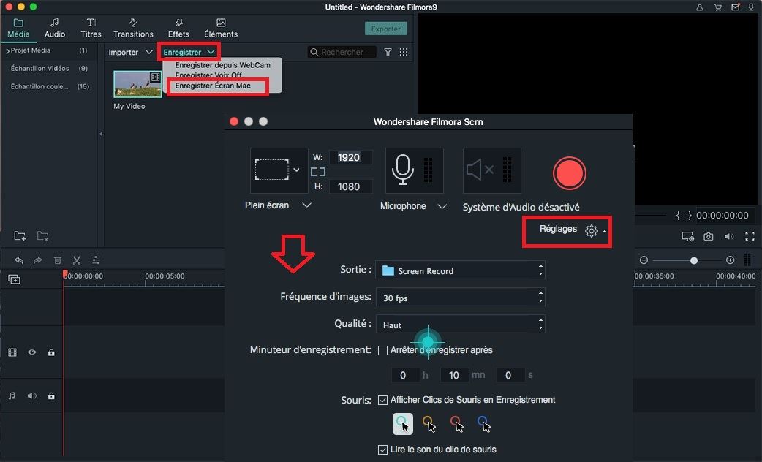The width and height of the screenshot is (762, 462).
Task: Click the microphone icon in Filmora Scrn
Action: point(403,170)
